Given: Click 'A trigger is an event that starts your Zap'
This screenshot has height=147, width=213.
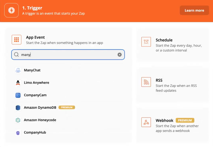Looking at the screenshot, I should pyautogui.click(x=54, y=13).
